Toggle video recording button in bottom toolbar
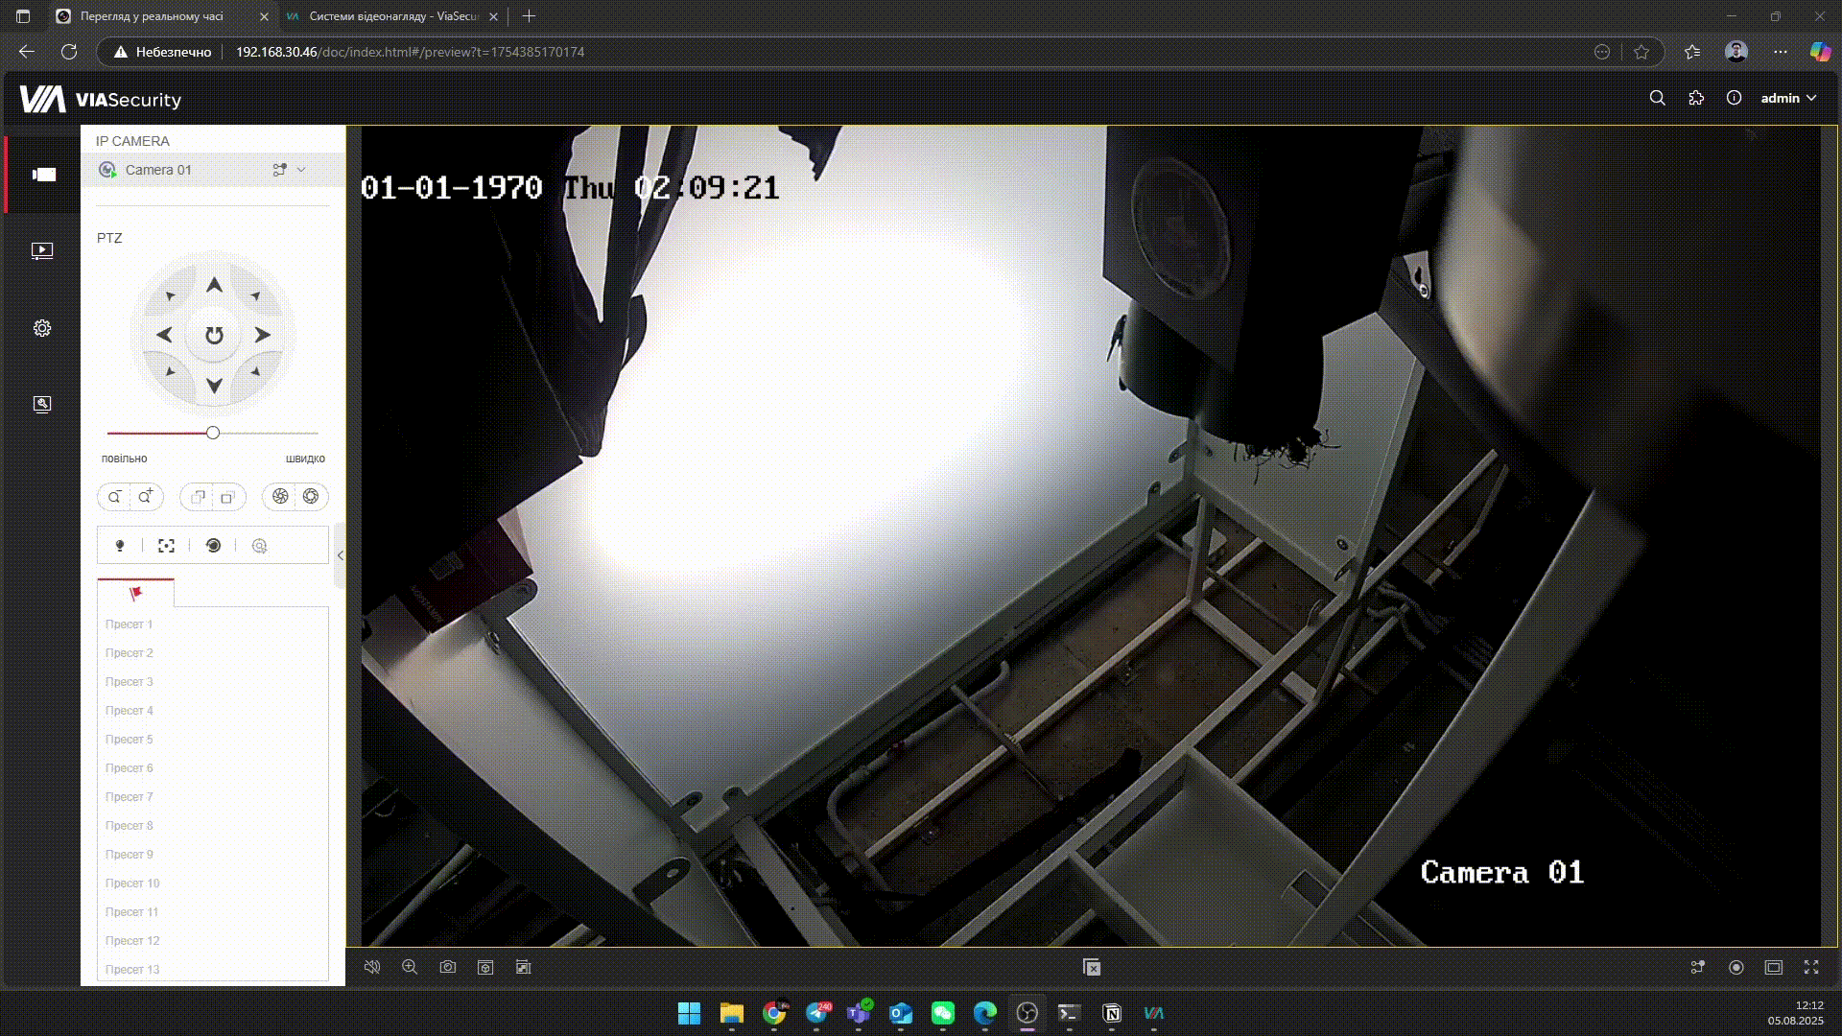 click(1736, 967)
